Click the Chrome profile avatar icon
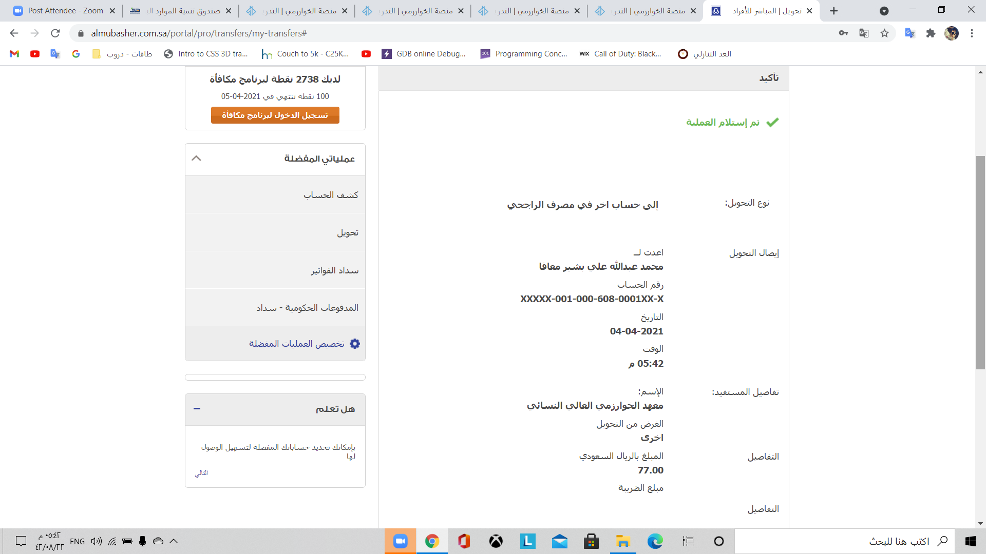 pos(951,33)
